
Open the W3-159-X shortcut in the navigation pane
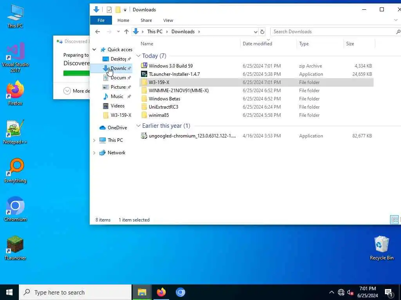(x=117, y=115)
